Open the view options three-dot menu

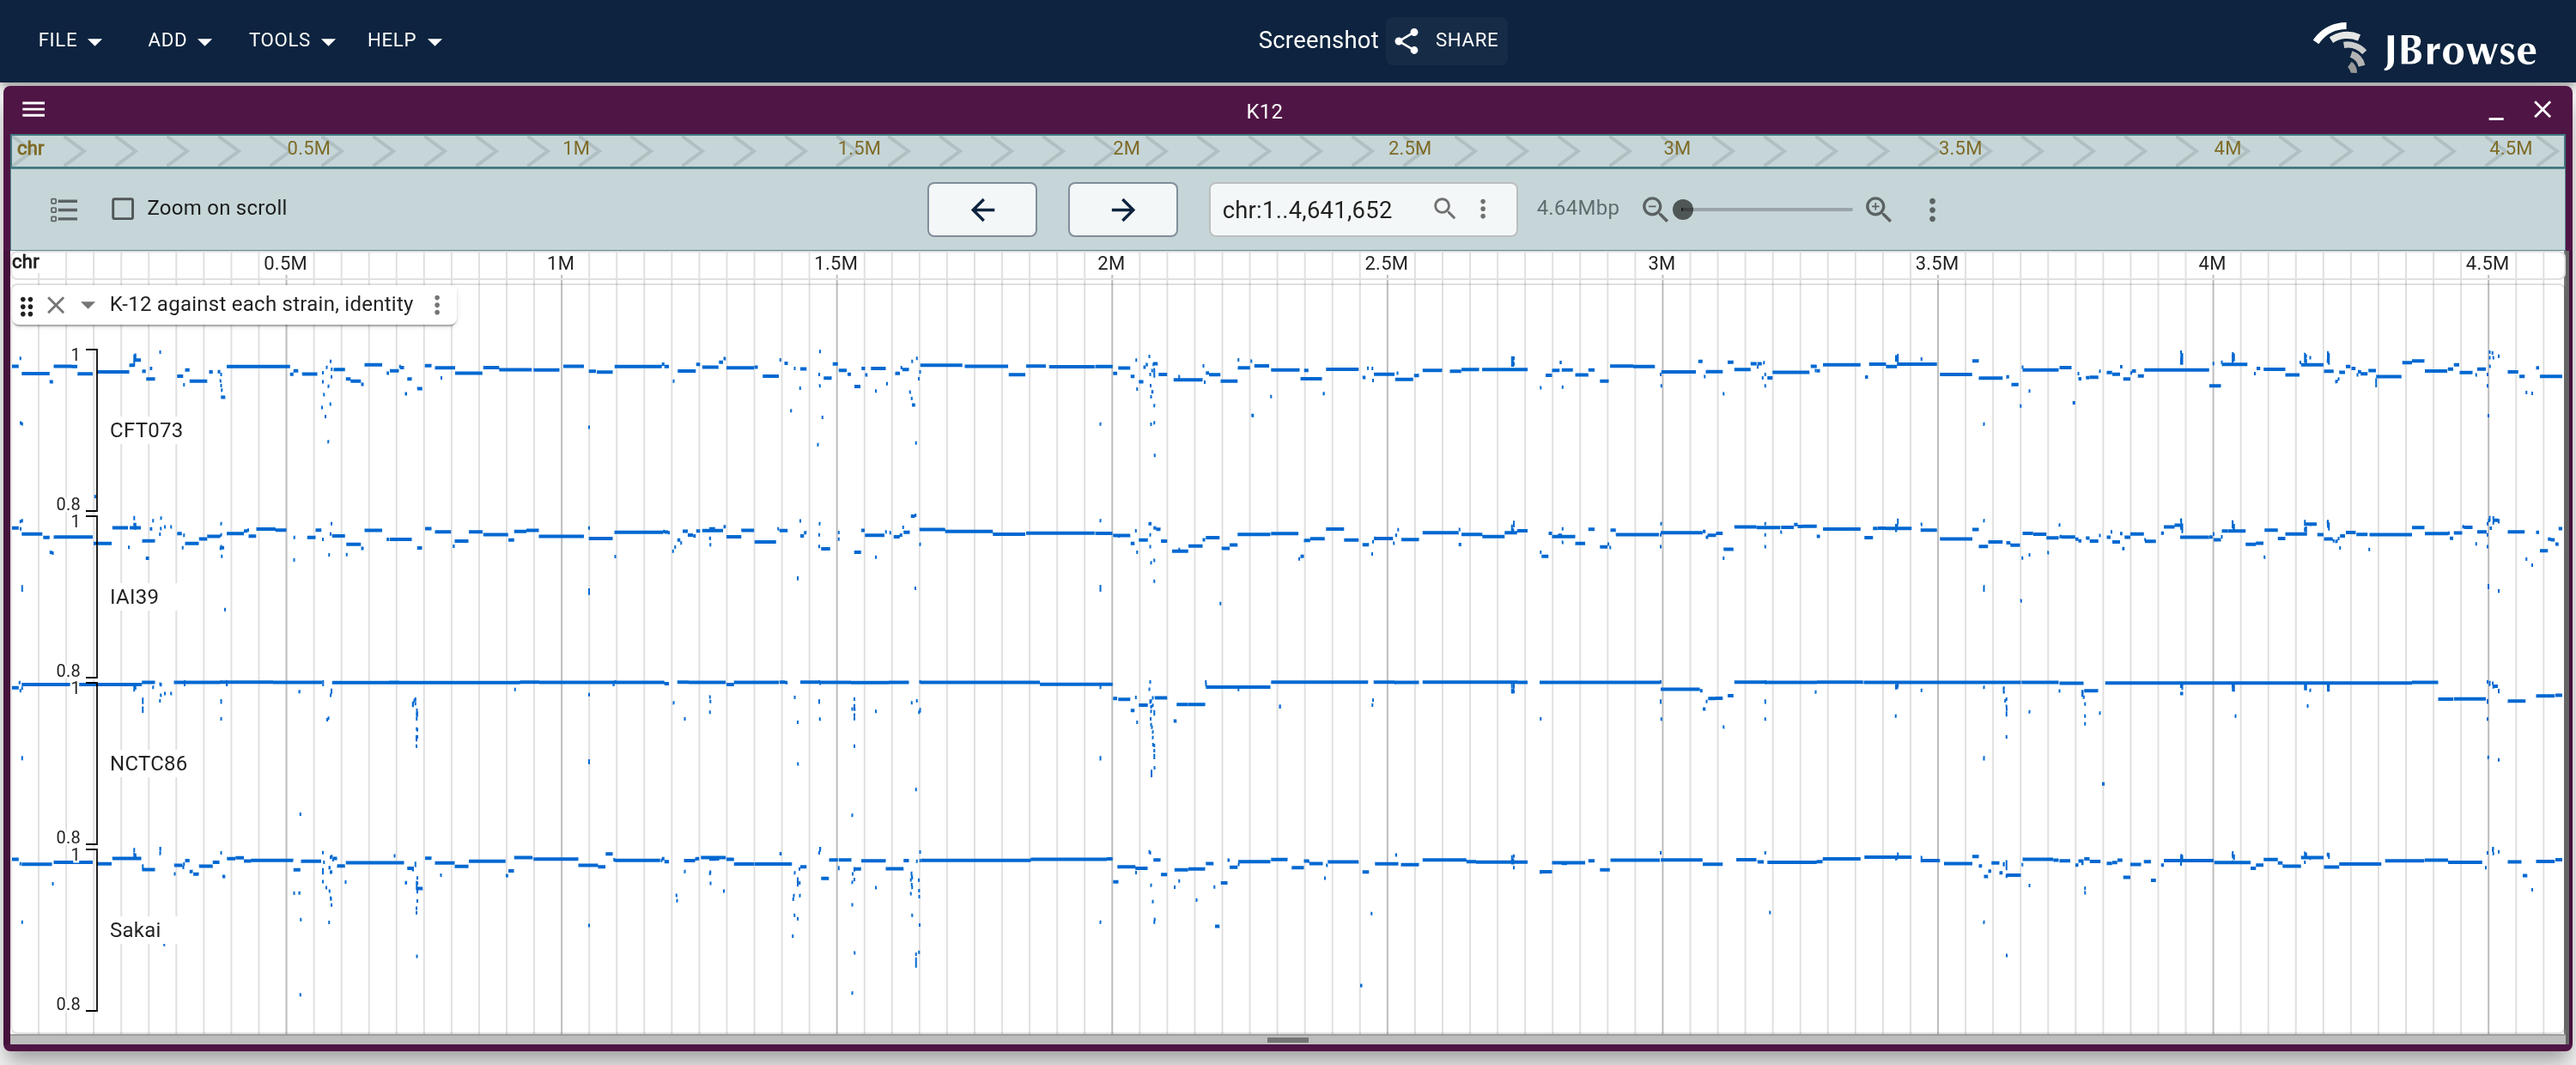click(x=1932, y=209)
